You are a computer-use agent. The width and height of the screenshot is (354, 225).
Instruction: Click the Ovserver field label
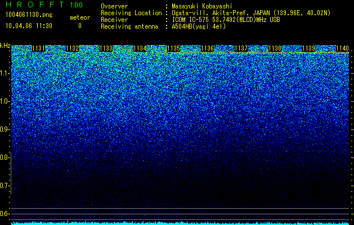coord(114,6)
